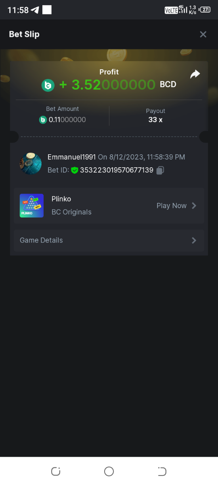The image size is (218, 486).
Task: Tap the Telegram notification icon in status bar
Action: pyautogui.click(x=35, y=10)
